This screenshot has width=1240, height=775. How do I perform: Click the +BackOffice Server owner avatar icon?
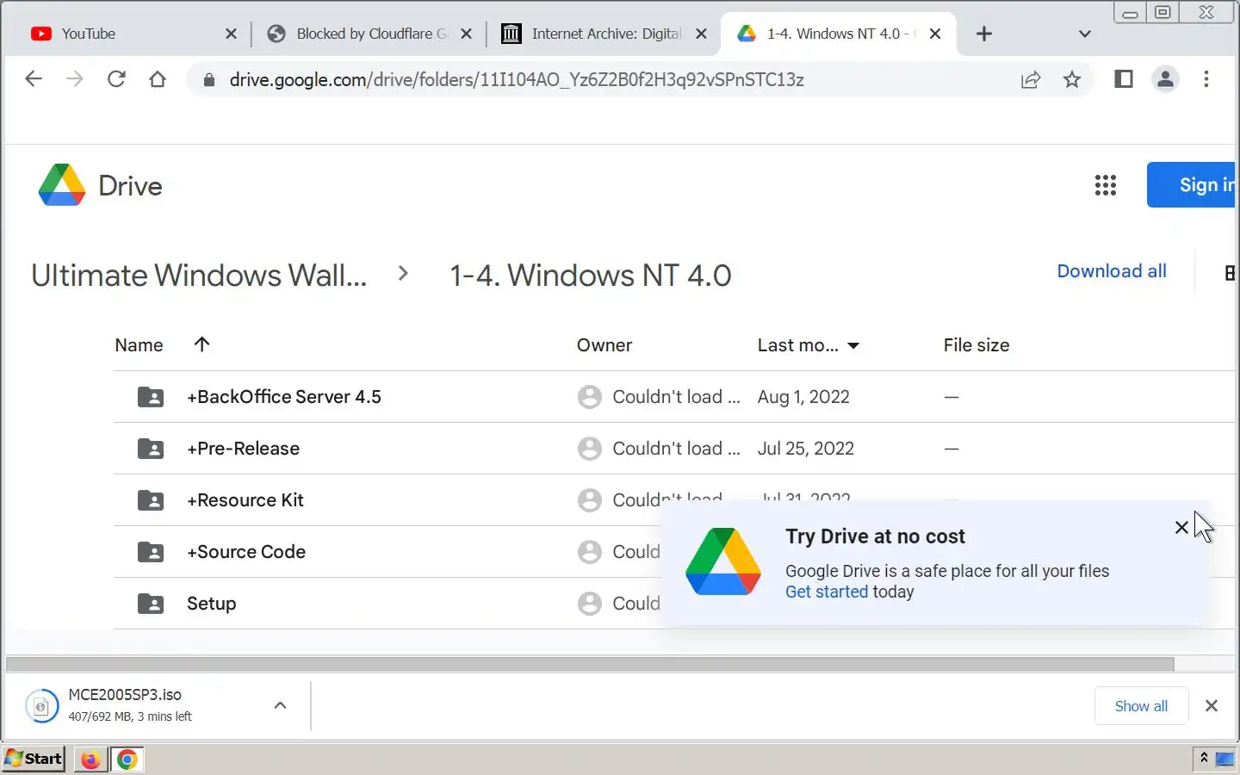pyautogui.click(x=590, y=397)
